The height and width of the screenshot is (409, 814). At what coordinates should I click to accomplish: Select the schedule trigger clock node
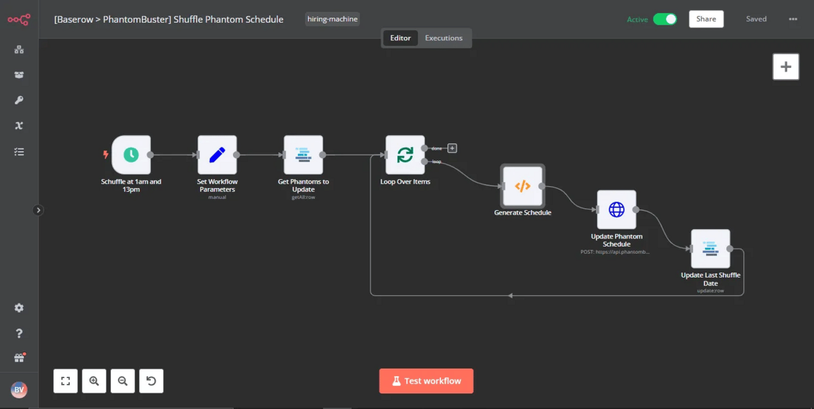coord(131,155)
